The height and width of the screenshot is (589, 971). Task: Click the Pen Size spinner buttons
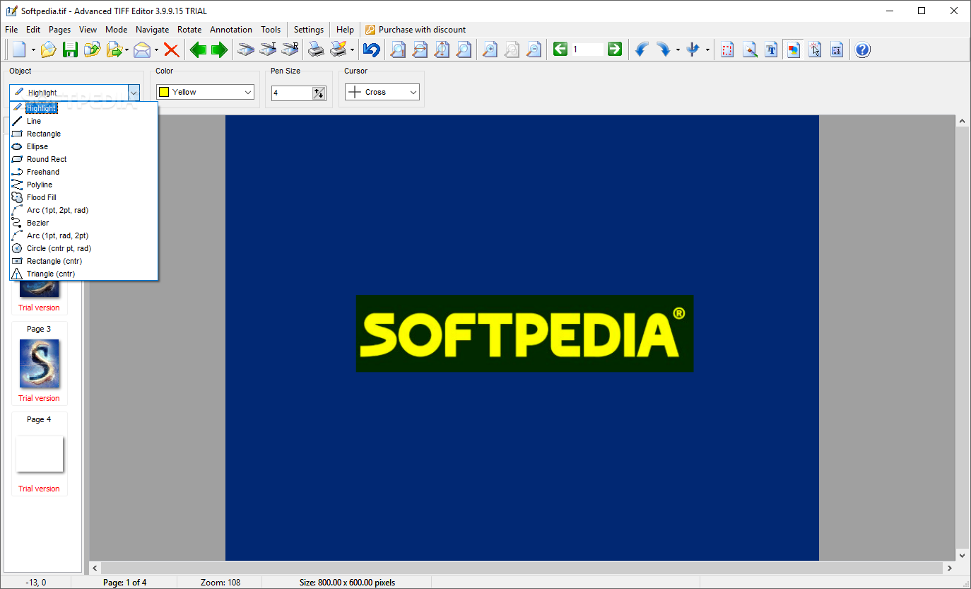coord(319,93)
